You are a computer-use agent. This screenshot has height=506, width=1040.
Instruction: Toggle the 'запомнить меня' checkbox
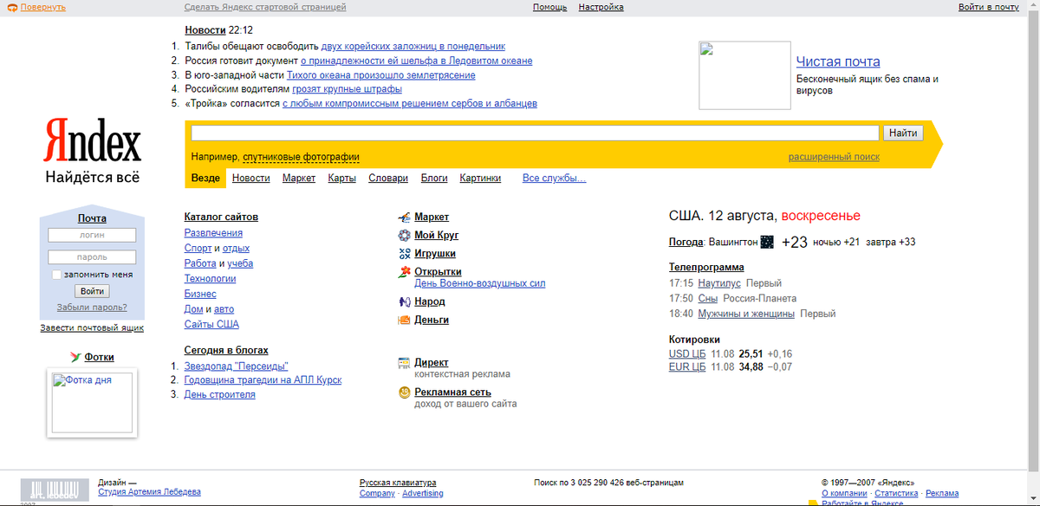coord(56,275)
